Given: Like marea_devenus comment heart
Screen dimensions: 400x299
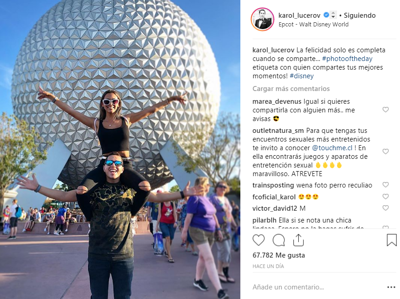Looking at the screenshot, I should click(385, 110).
